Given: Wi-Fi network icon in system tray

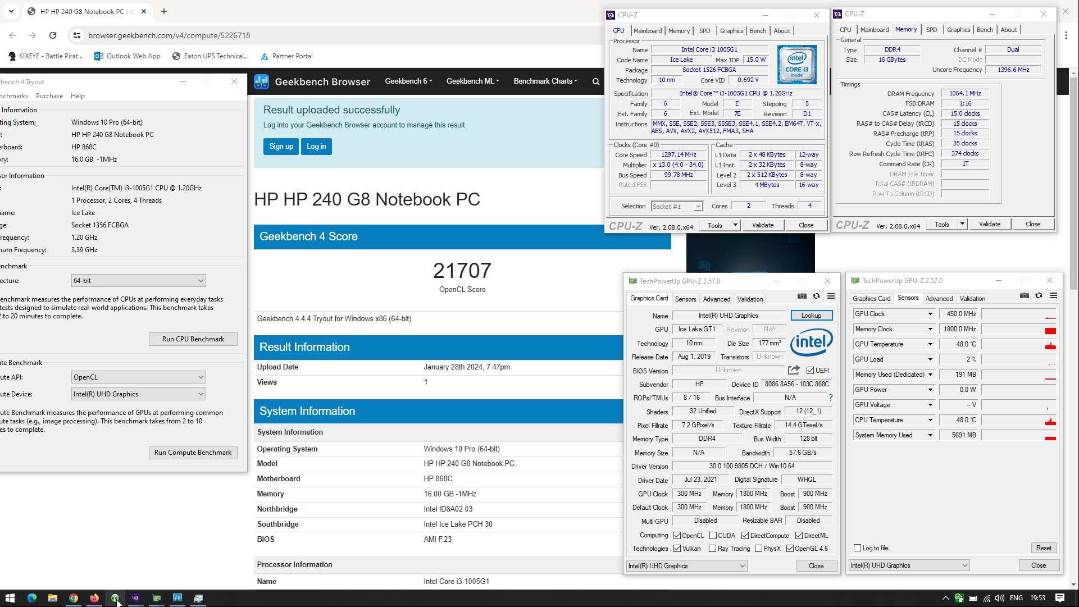Looking at the screenshot, I should [x=987, y=598].
